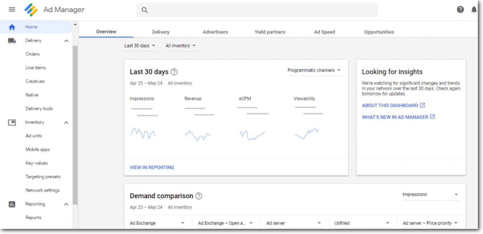Click the Ad Manager logo
483x234 pixels.
pyautogui.click(x=31, y=10)
